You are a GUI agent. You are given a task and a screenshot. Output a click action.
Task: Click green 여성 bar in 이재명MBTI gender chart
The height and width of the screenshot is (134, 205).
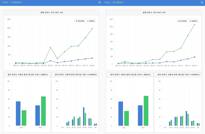[43, 111]
